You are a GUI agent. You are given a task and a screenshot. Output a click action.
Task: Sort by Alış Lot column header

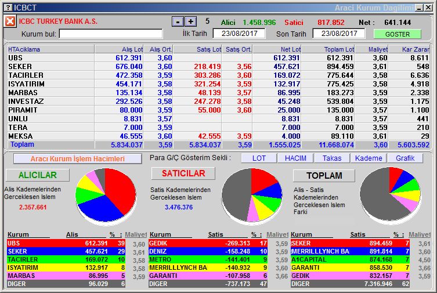[x=120, y=49]
